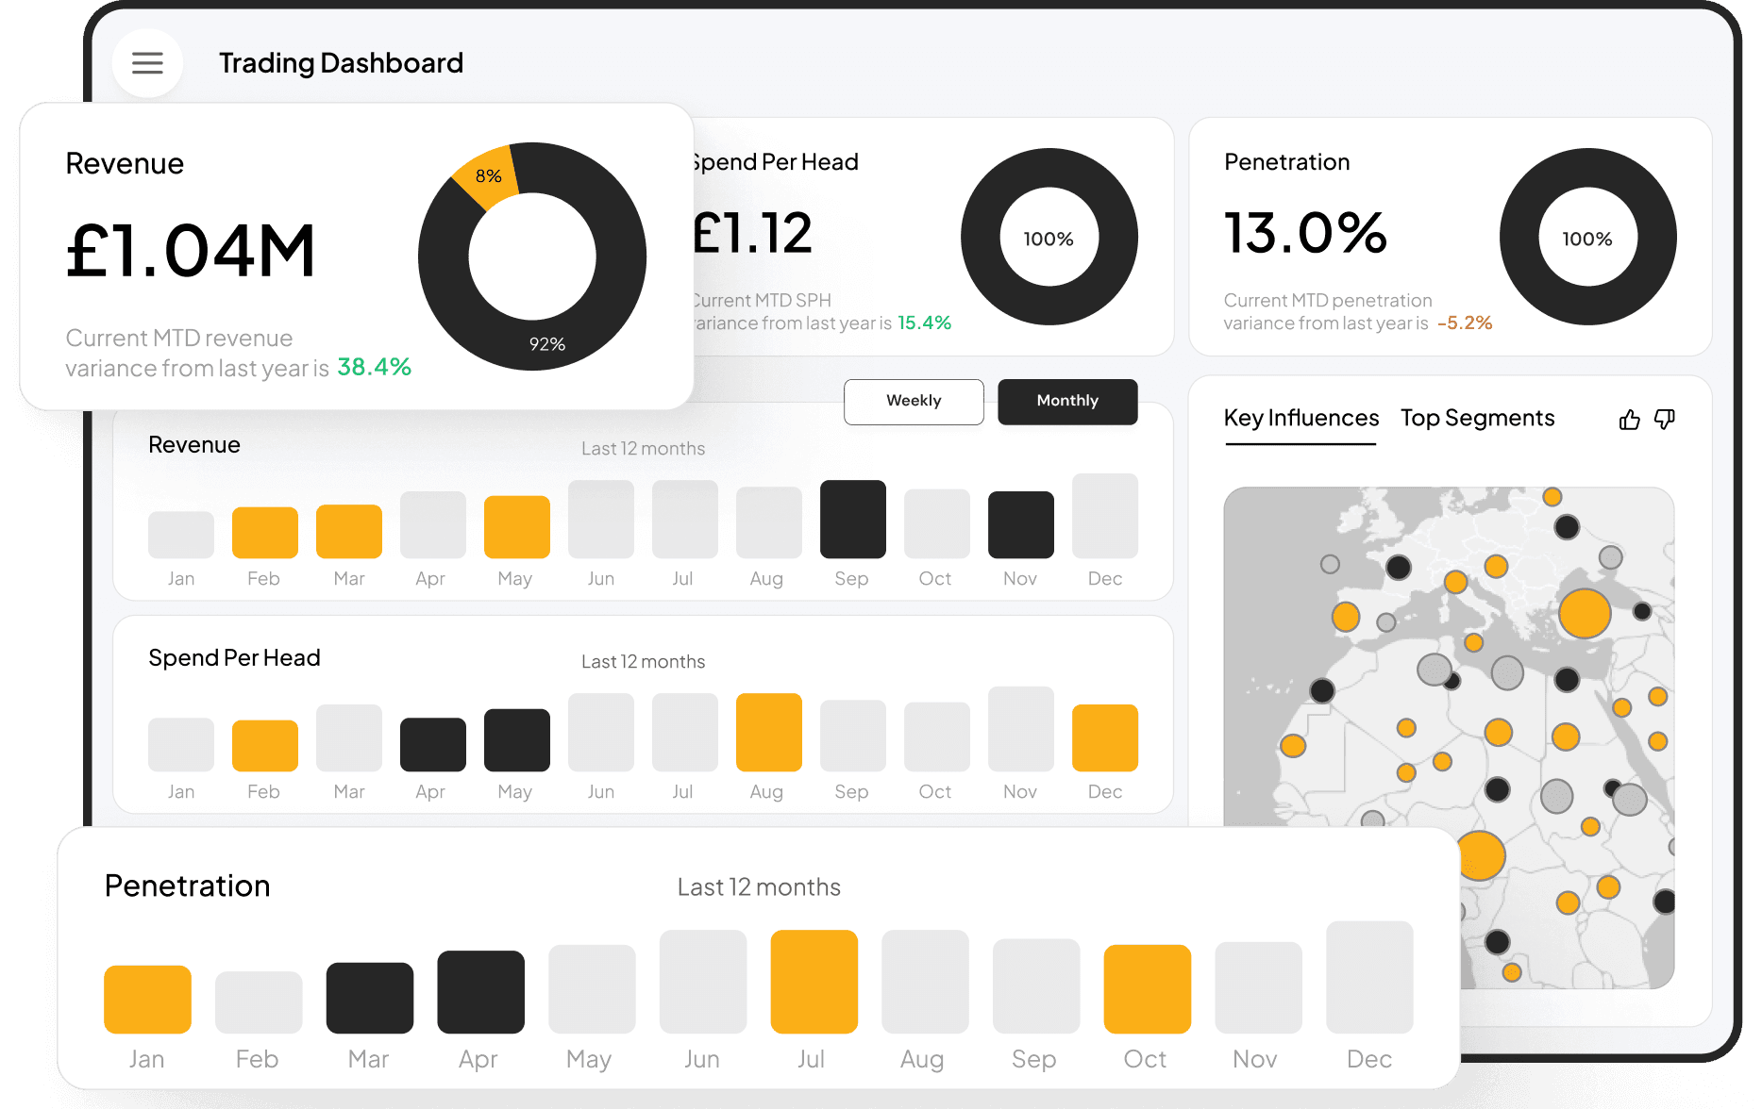
Task: Click the thumbs up feedback icon
Action: [1629, 420]
